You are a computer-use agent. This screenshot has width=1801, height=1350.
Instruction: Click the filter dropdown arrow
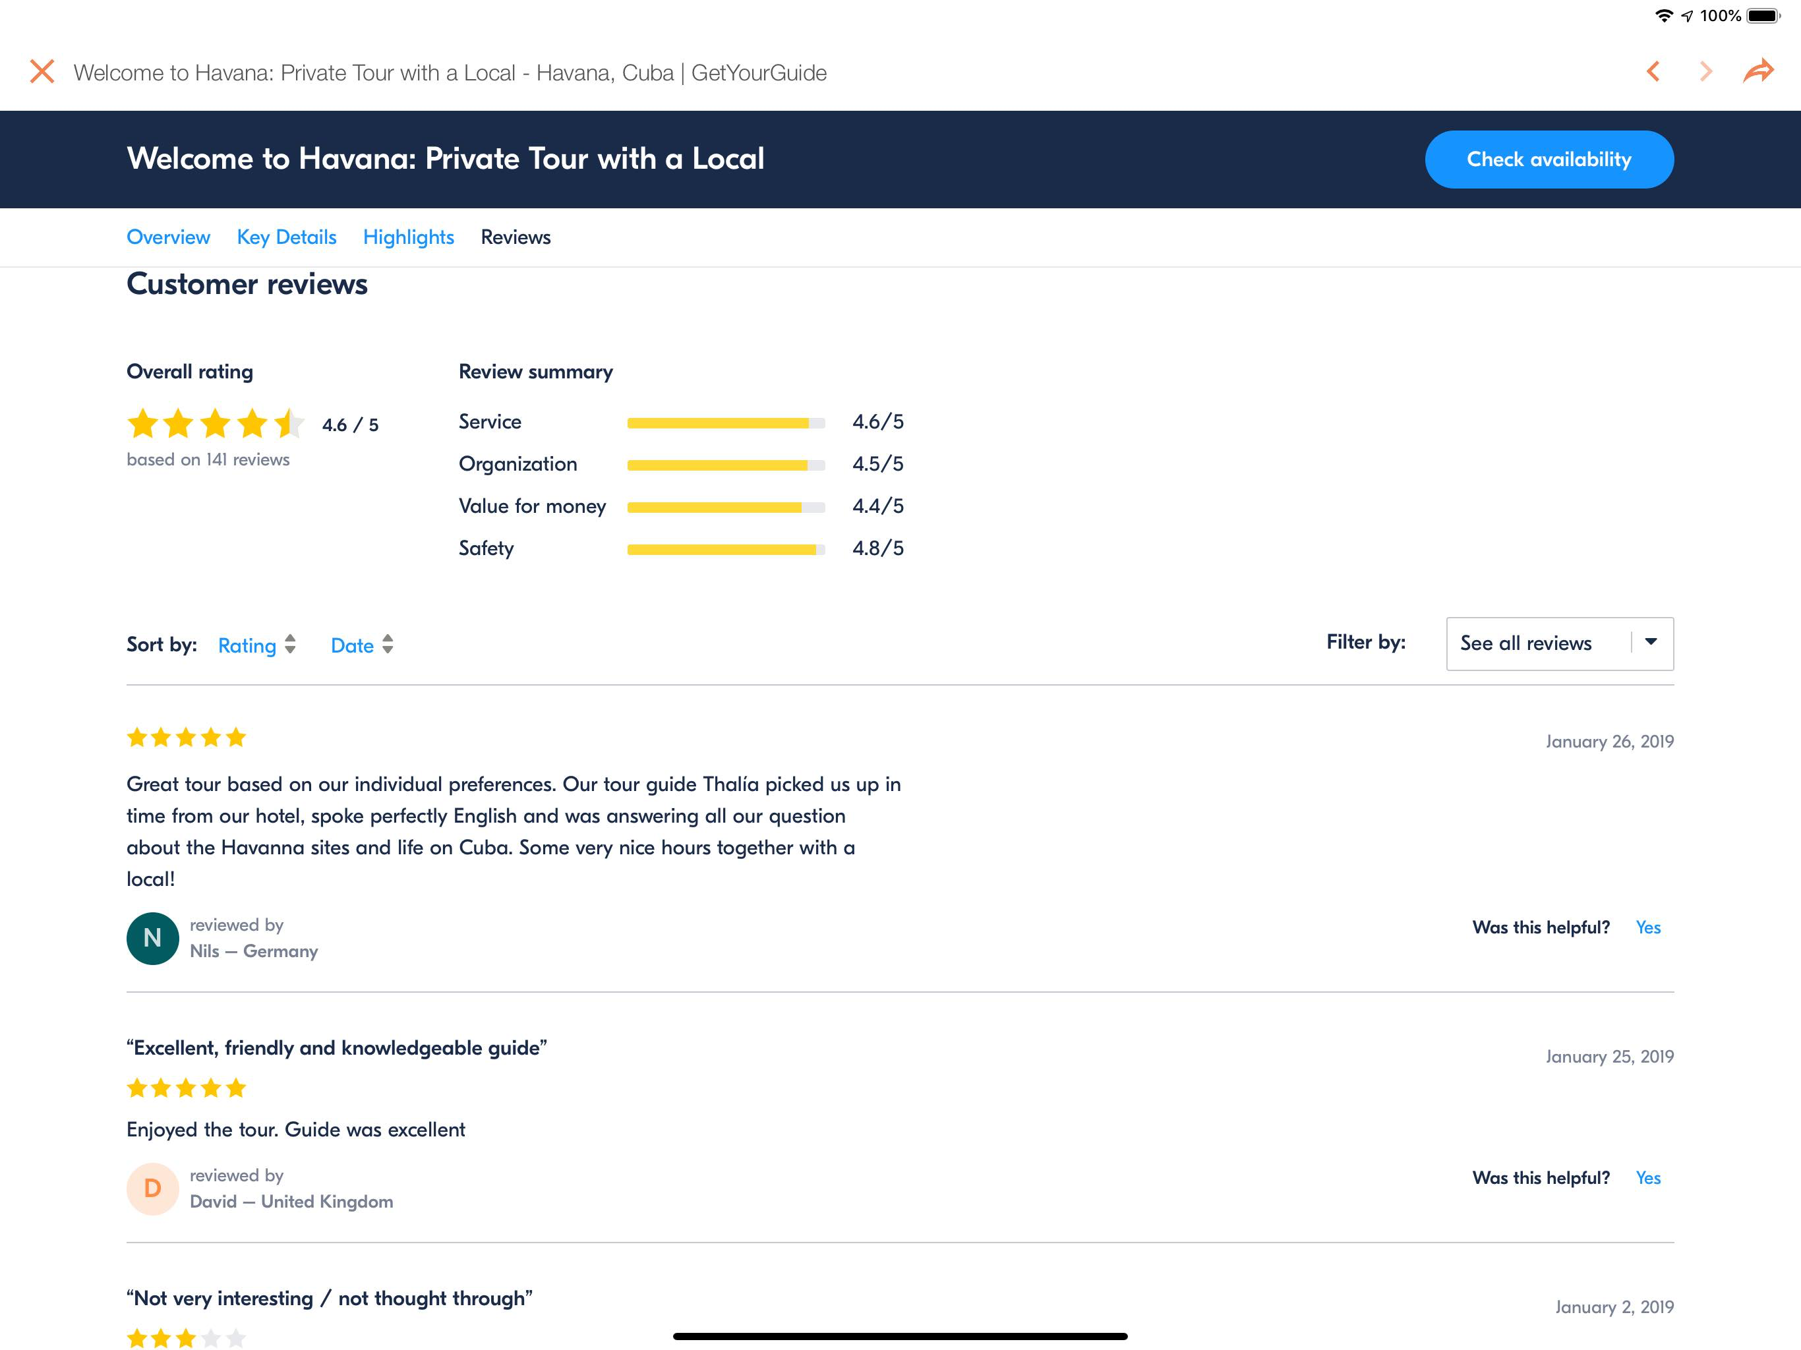point(1651,641)
